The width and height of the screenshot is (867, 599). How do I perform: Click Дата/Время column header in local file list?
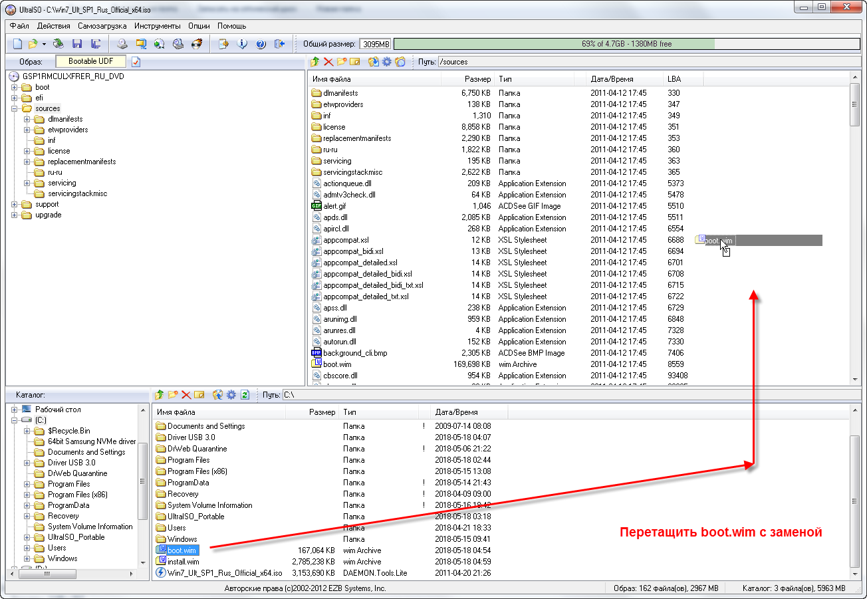coord(469,412)
